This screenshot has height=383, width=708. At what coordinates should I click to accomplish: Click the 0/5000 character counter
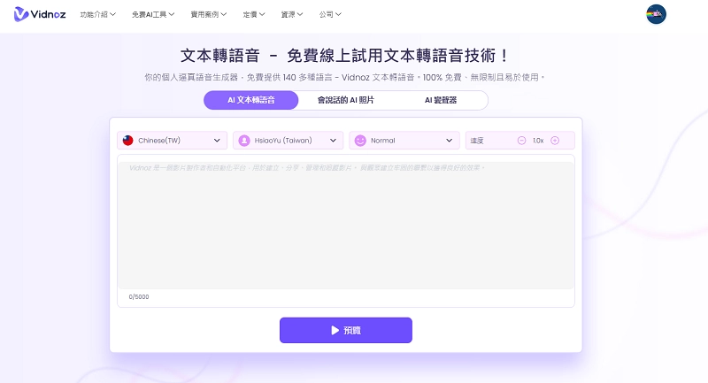point(139,297)
